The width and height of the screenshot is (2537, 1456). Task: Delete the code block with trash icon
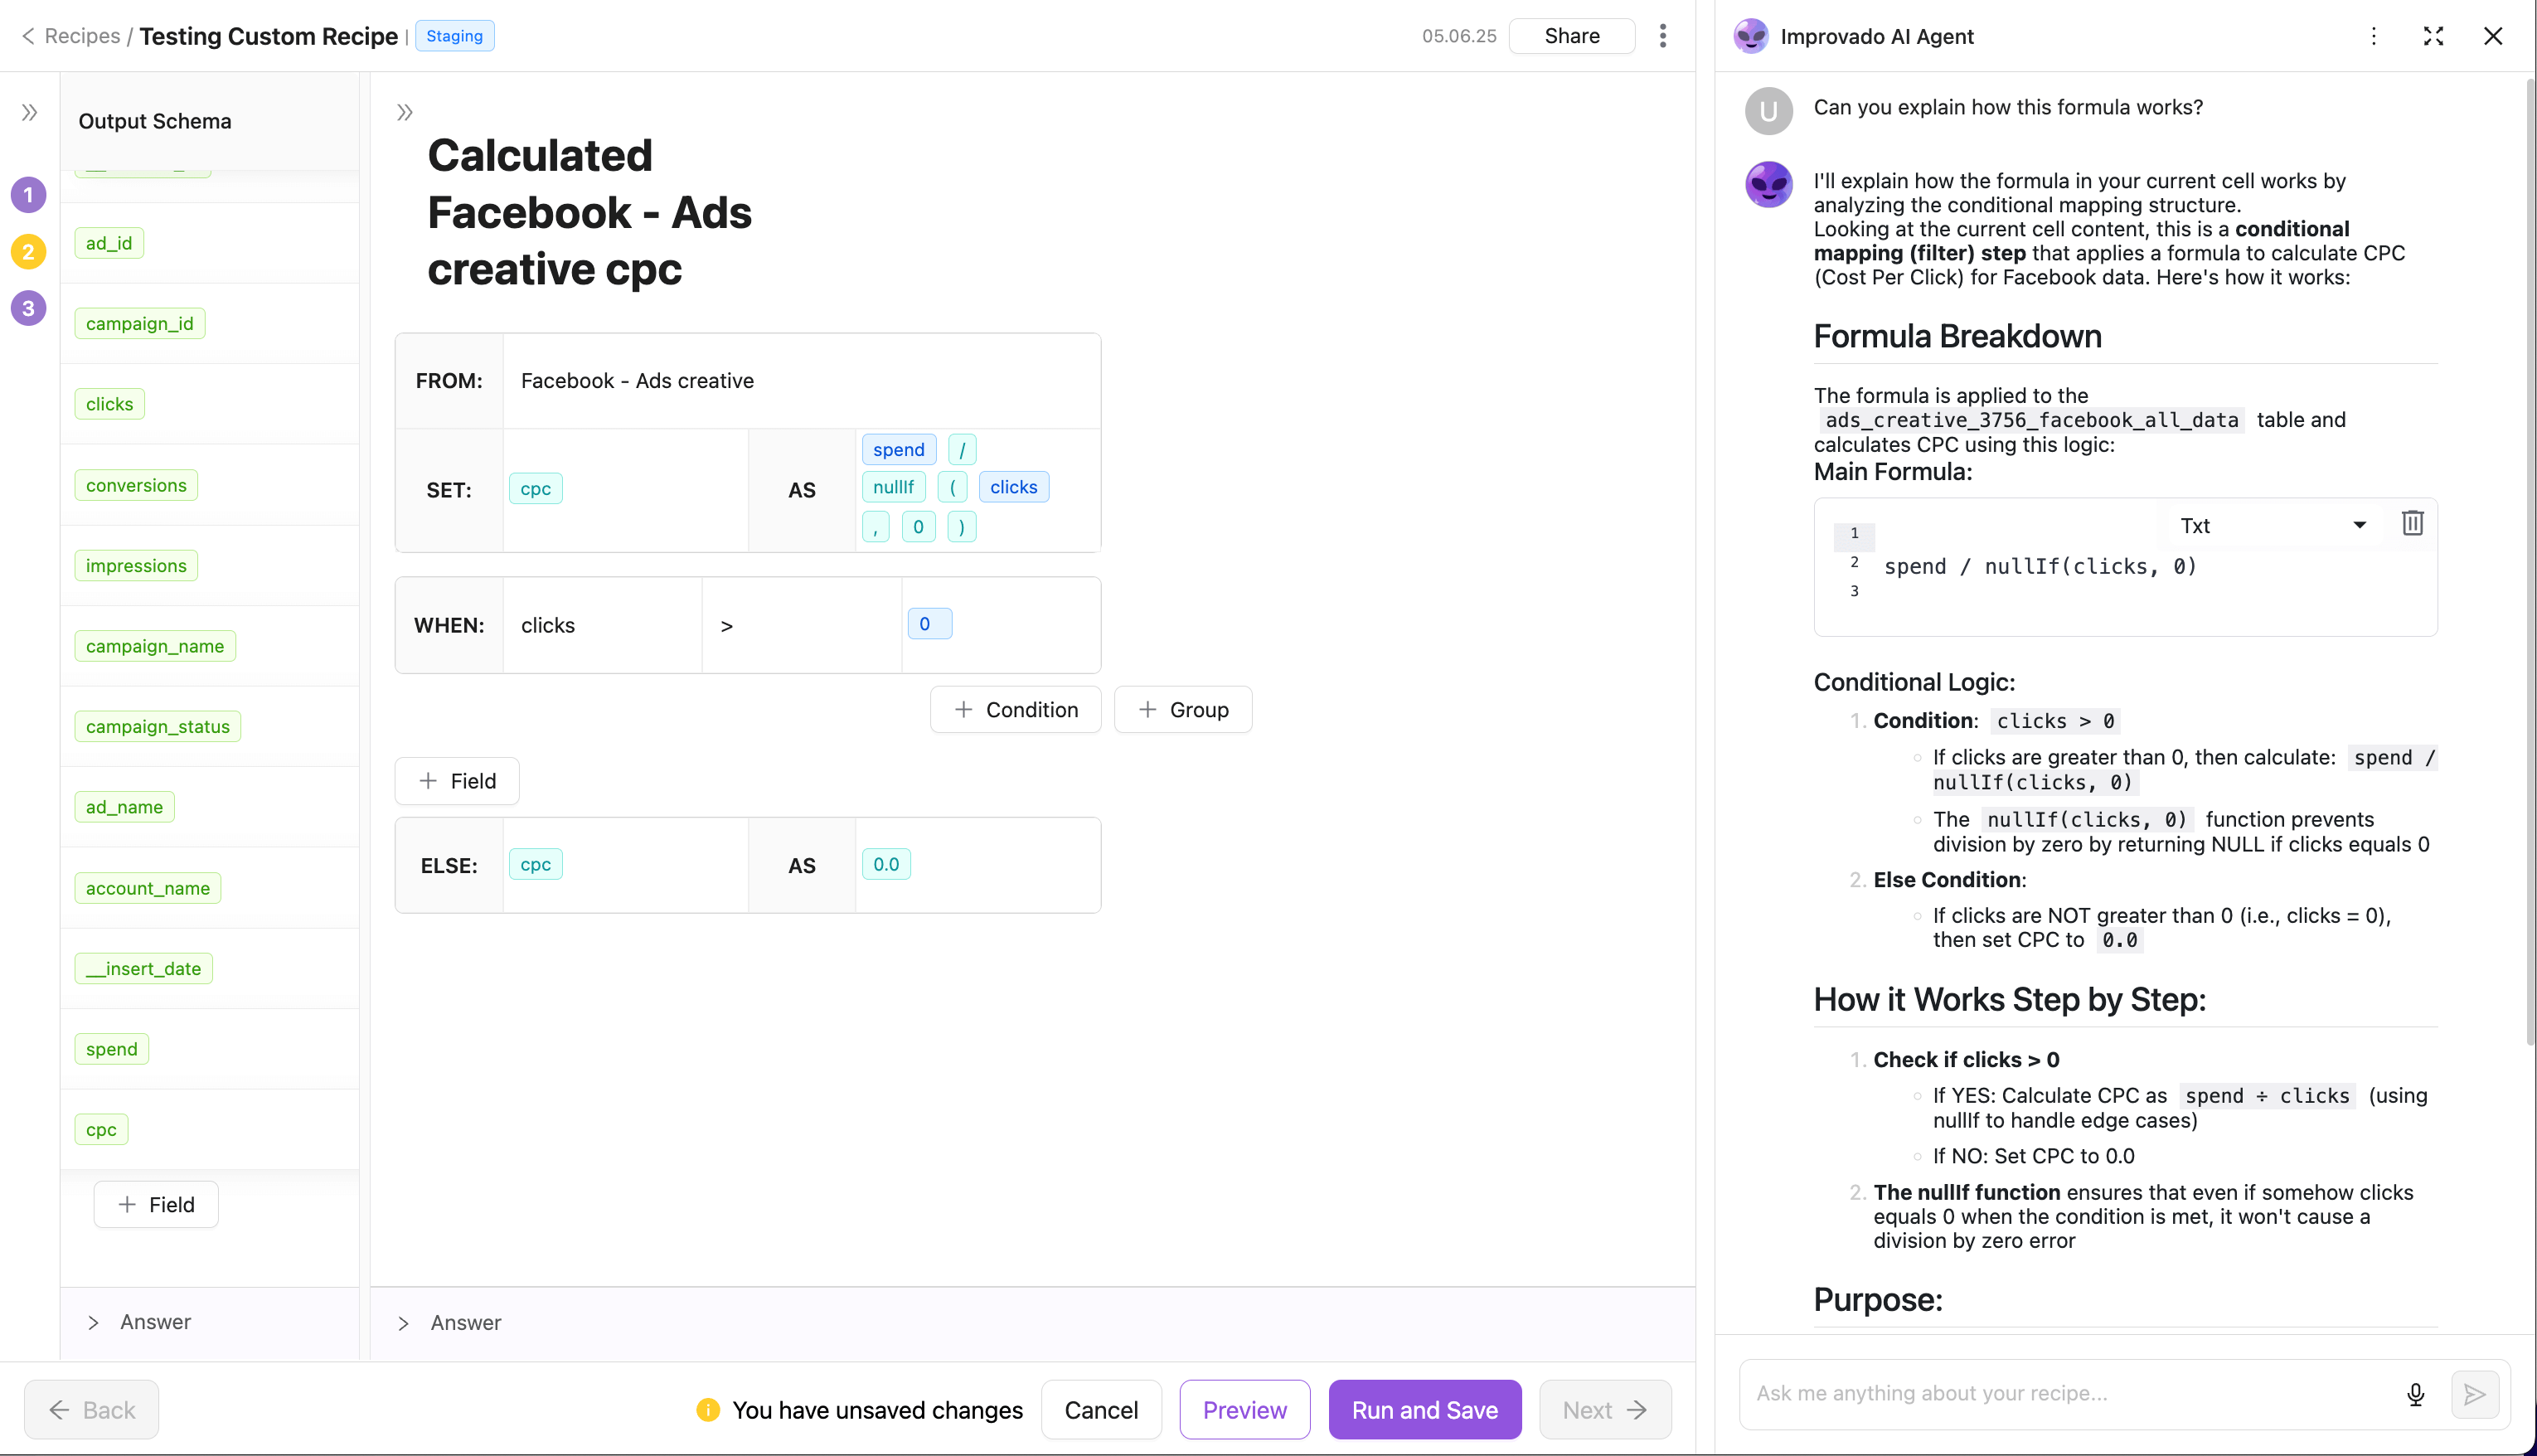pyautogui.click(x=2412, y=523)
